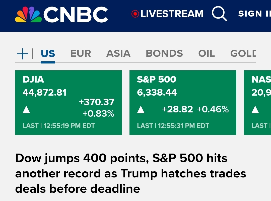This screenshot has width=271, height=201.
Task: Click the CNBC peacock logo
Action: click(28, 14)
